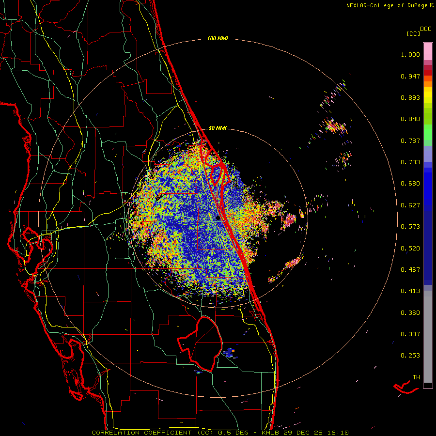
Task: Click the [CC] units label above the scale
Action: click(414, 33)
